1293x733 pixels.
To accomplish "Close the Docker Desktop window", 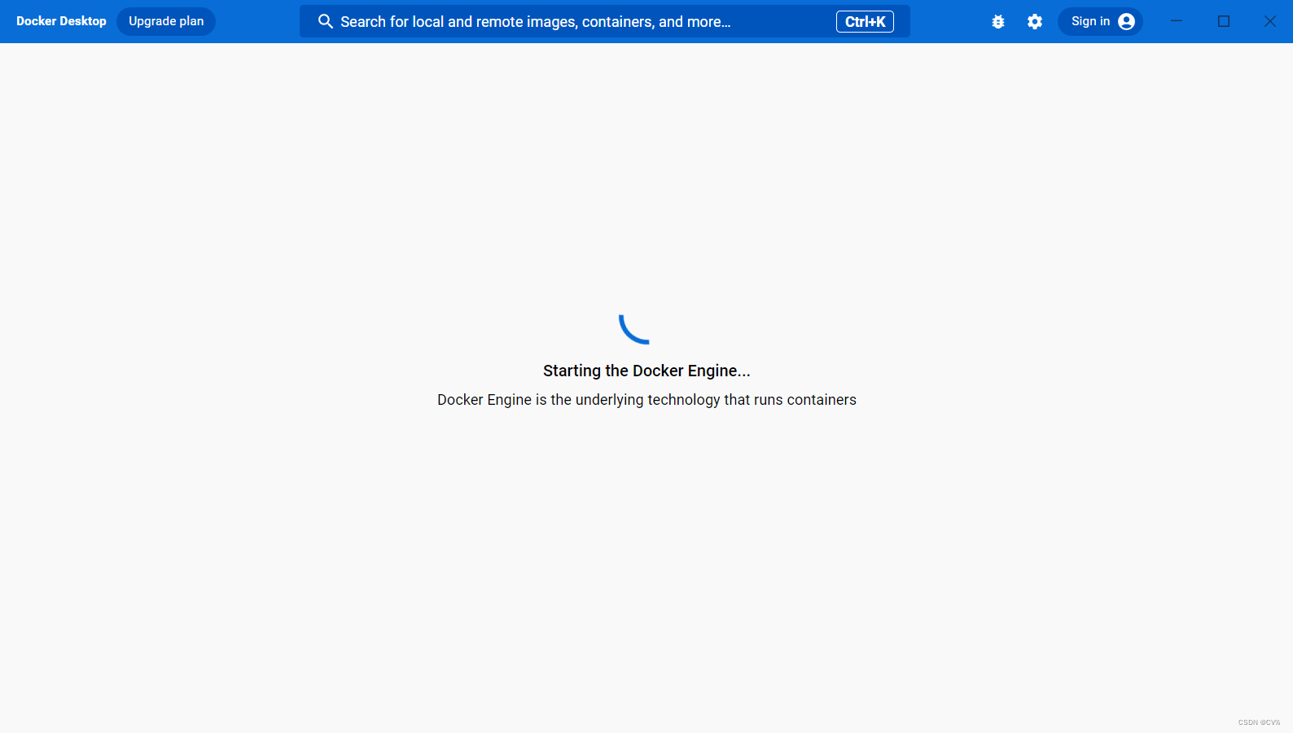I will point(1270,21).
